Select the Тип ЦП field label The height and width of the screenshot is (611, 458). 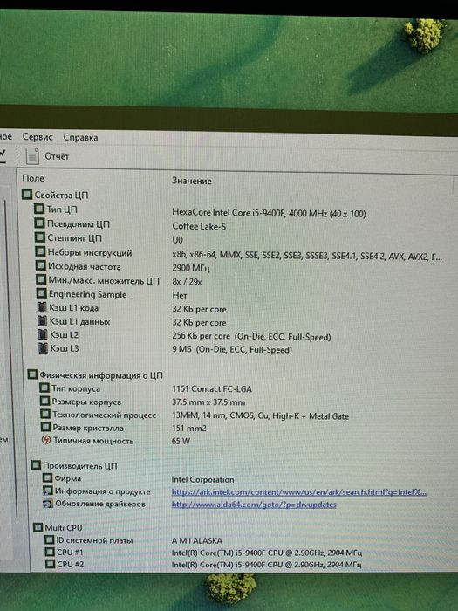click(62, 209)
